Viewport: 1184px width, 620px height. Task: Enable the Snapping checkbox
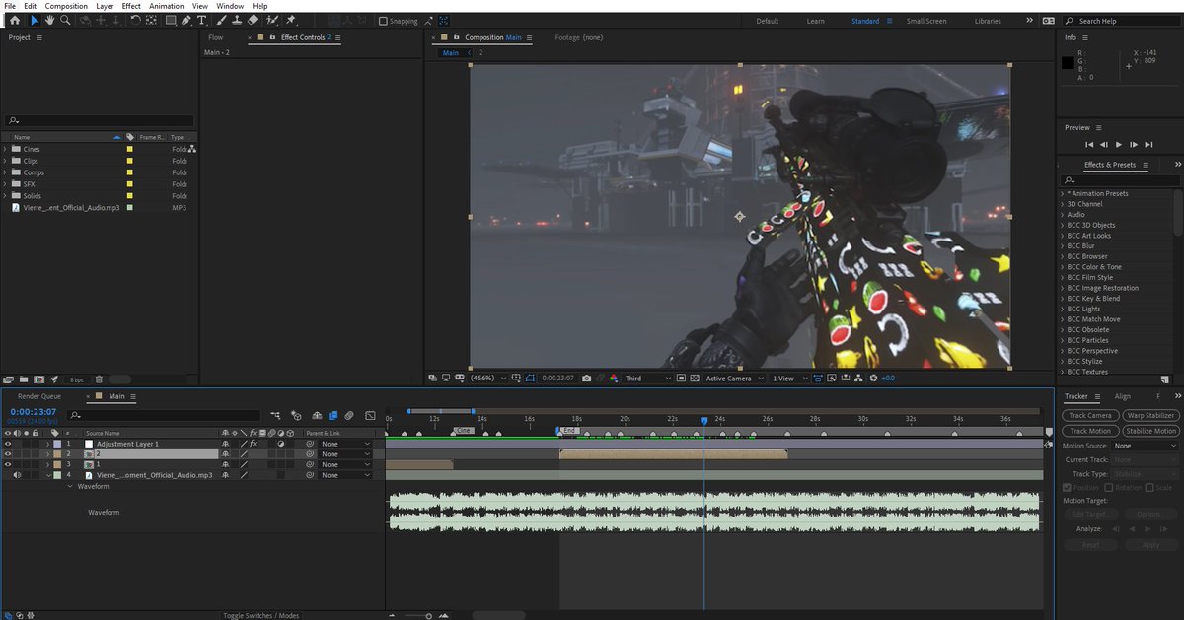[383, 21]
